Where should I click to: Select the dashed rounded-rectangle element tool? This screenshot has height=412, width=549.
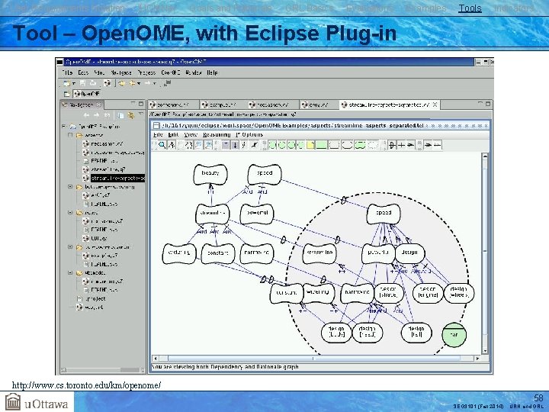374,145
